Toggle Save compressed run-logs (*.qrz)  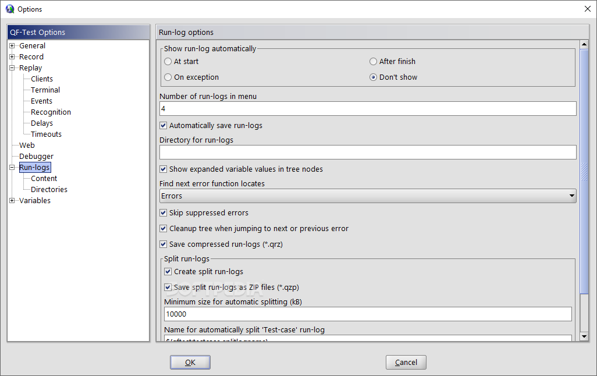point(164,244)
